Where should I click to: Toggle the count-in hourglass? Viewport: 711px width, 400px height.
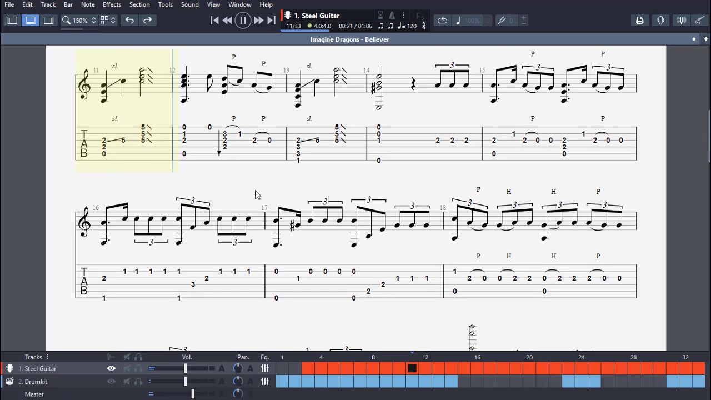(380, 16)
